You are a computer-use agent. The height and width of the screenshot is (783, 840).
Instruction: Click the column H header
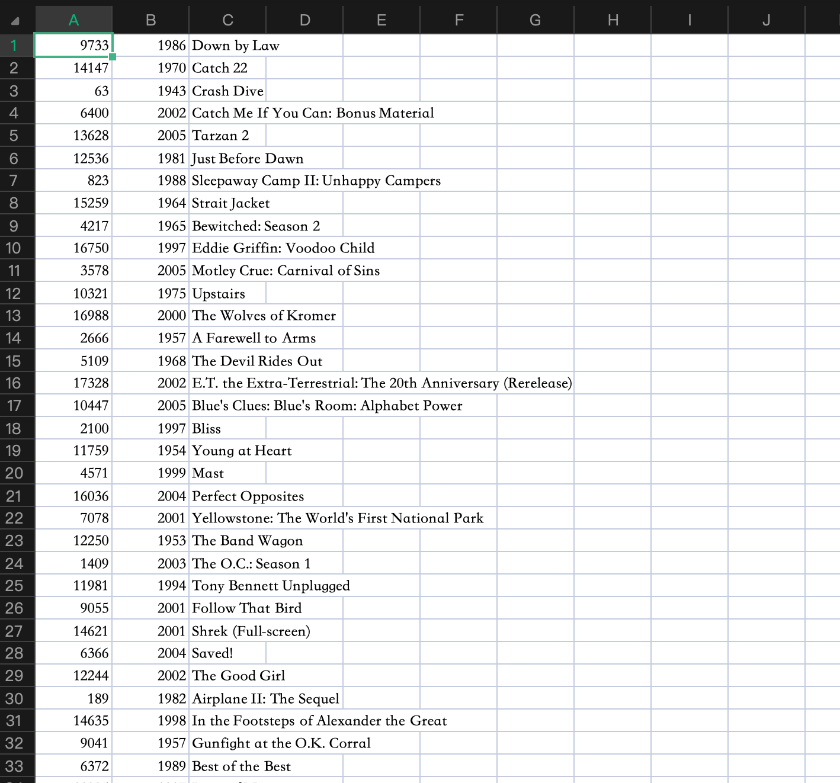pos(613,20)
